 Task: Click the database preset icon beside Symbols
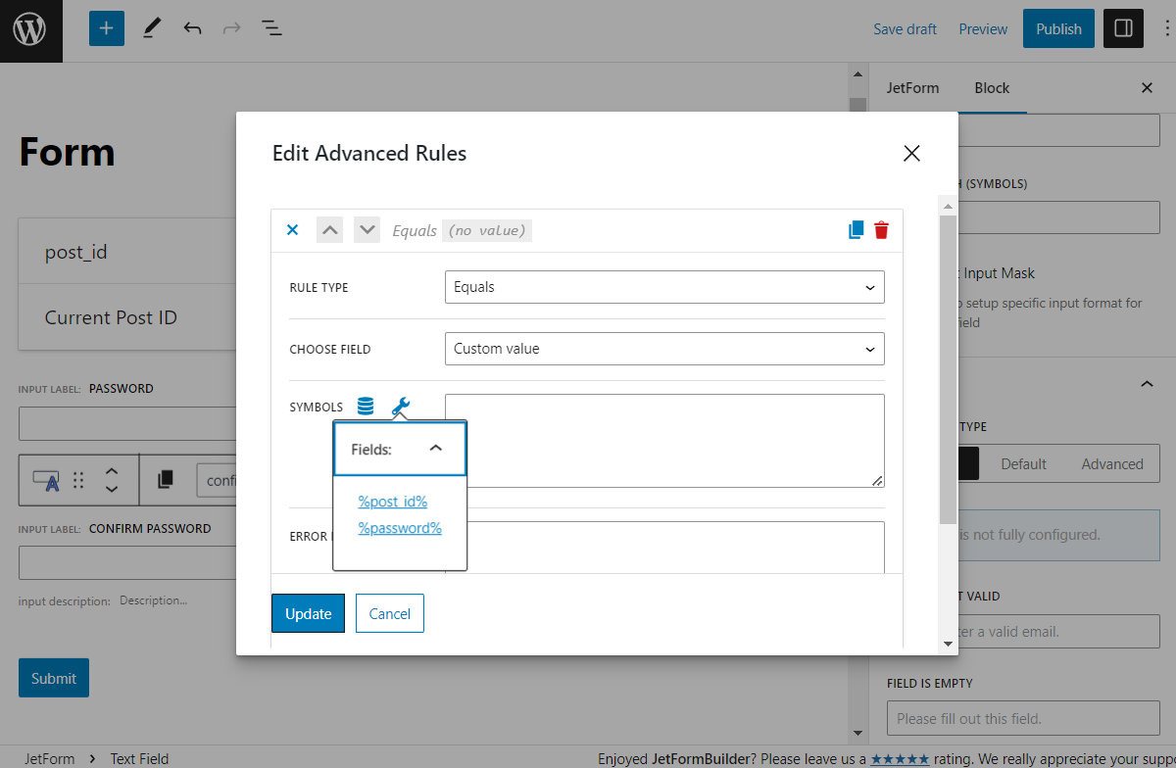tap(366, 407)
